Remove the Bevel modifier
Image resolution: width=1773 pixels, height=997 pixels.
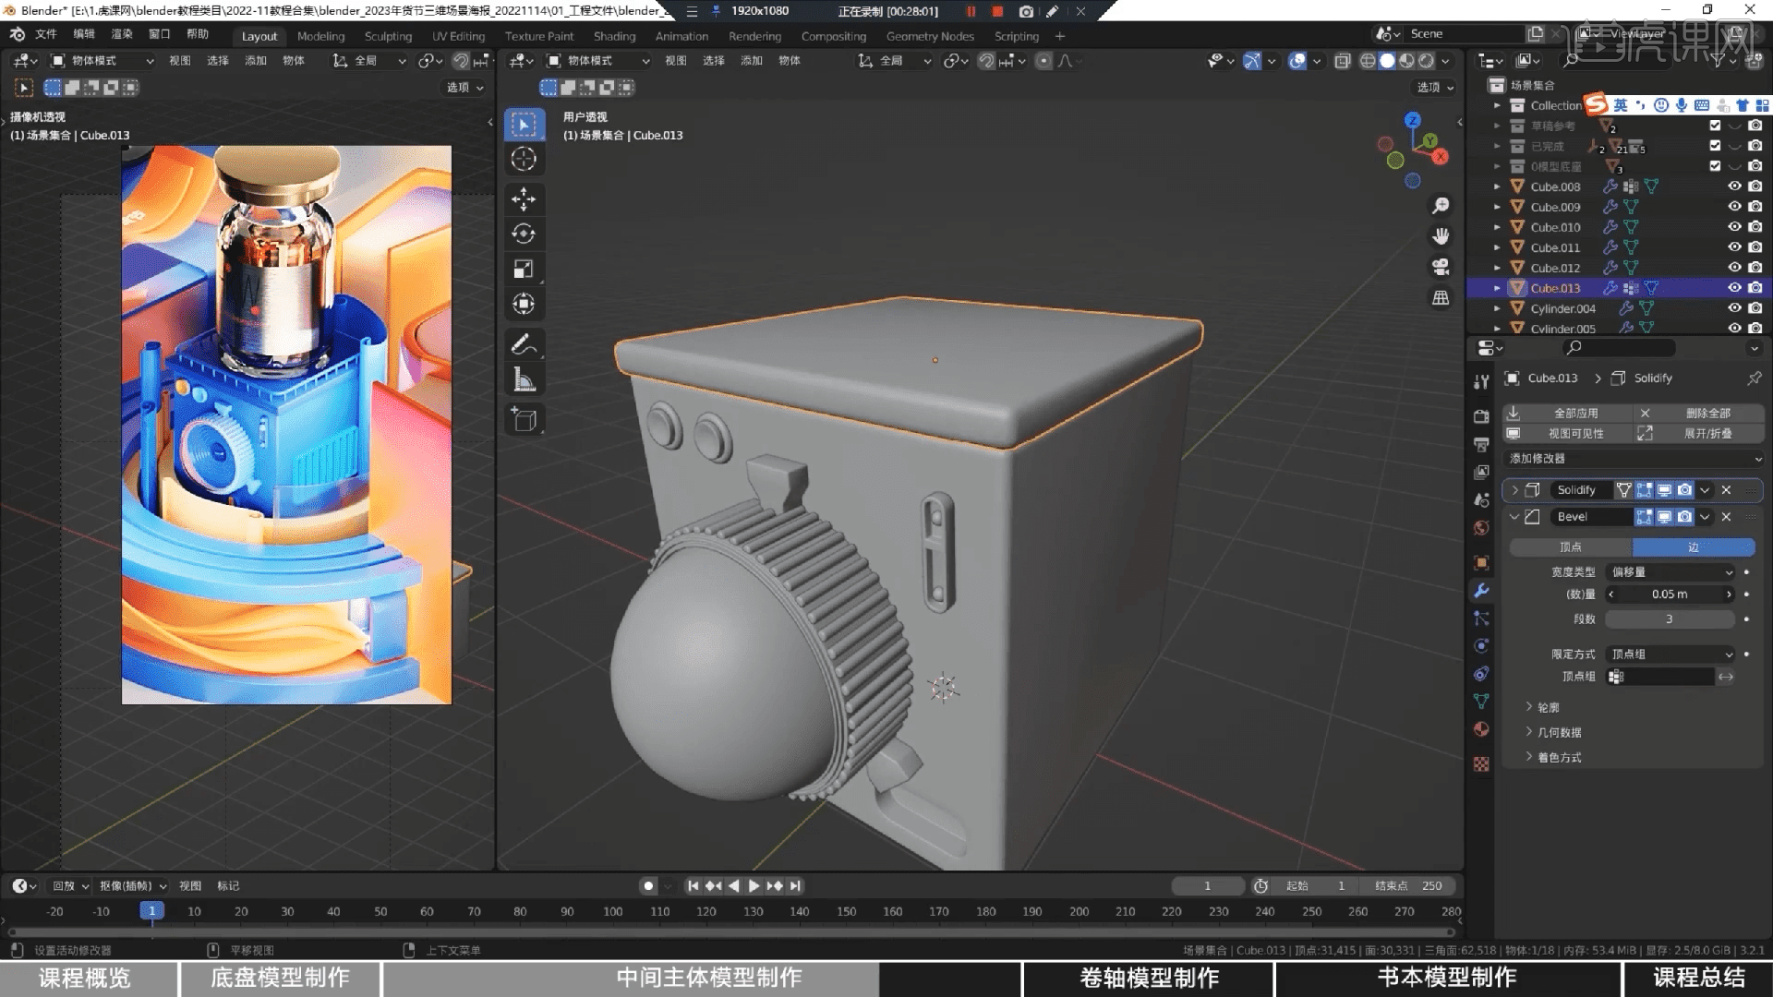click(1726, 517)
